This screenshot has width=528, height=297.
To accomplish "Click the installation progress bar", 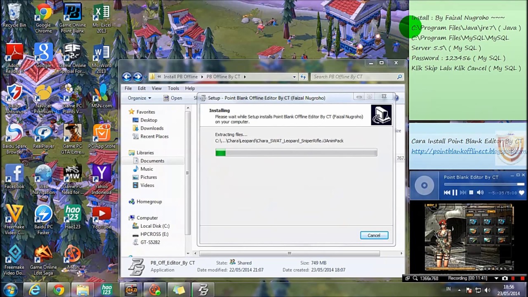I will [x=296, y=153].
